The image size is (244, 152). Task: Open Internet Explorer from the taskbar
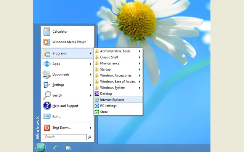(56, 148)
